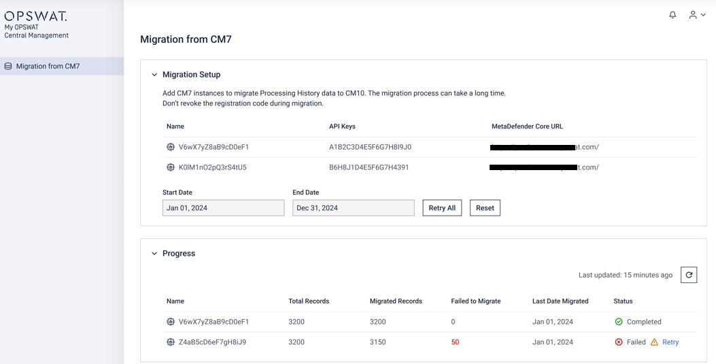Click instance icon next to K0lM1nO2pQ3rS4tU5
The image size is (716, 364).
pos(171,167)
